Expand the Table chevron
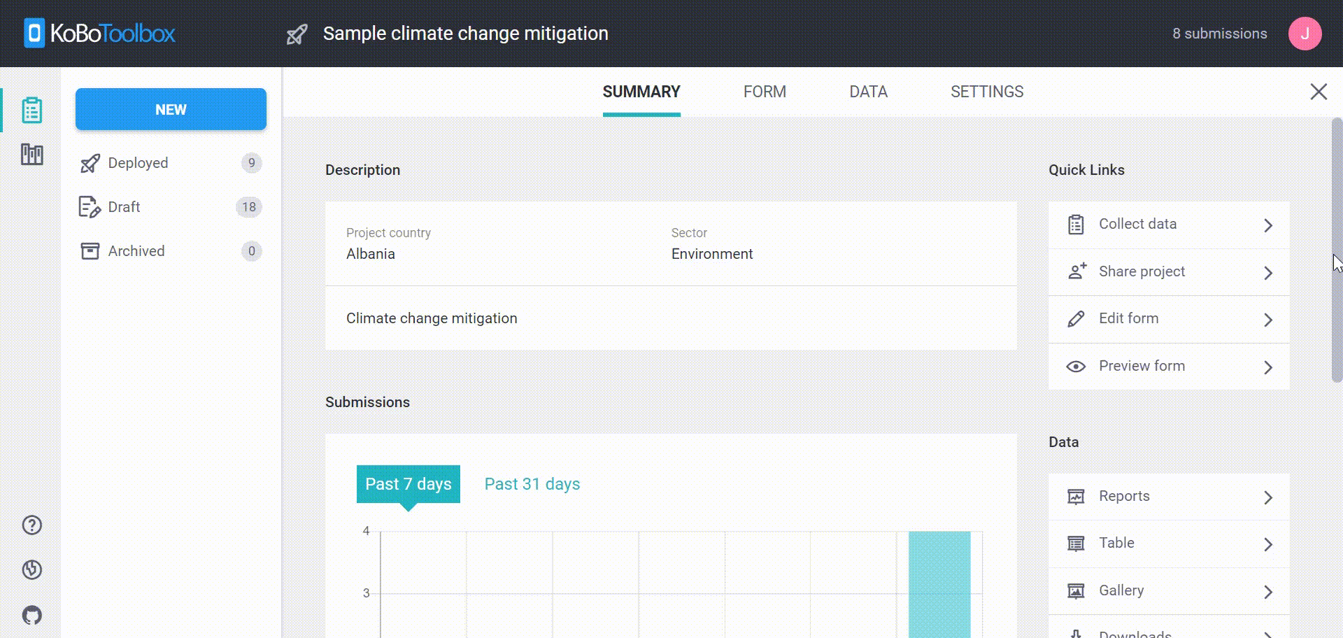 [1268, 544]
